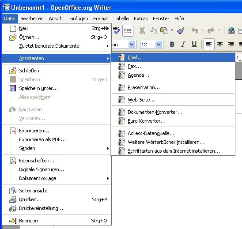Viewport: 242px width, 229px height.
Task: Open the Einfügen menu
Action: pos(79,19)
